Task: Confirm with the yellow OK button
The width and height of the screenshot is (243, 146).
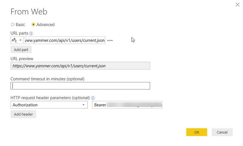Action: (x=197, y=132)
